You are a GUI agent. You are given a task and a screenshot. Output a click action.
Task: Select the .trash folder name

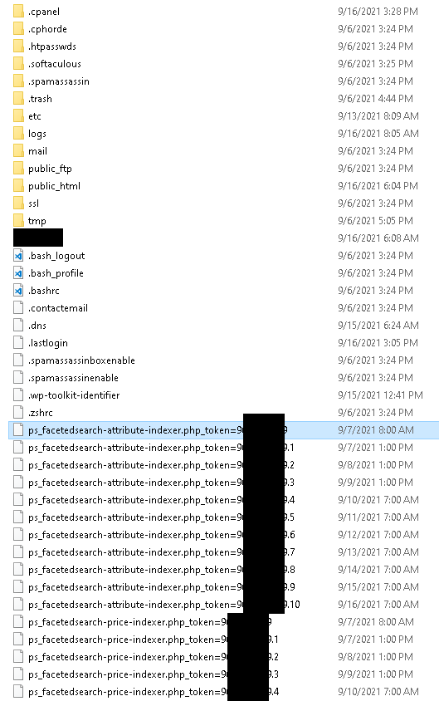click(x=40, y=99)
